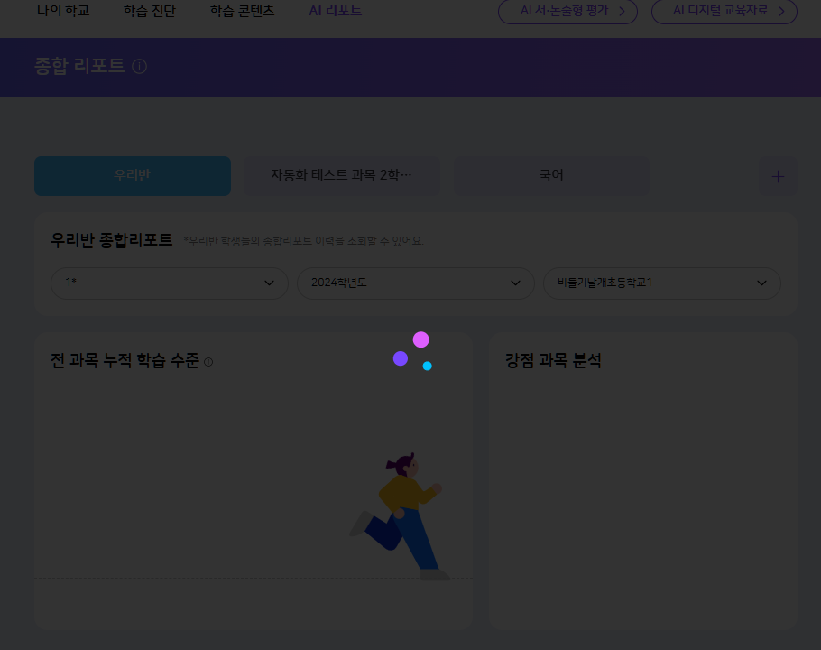The height and width of the screenshot is (650, 821).
Task: Open the 학습 콘텐츠 menu
Action: click(x=242, y=12)
